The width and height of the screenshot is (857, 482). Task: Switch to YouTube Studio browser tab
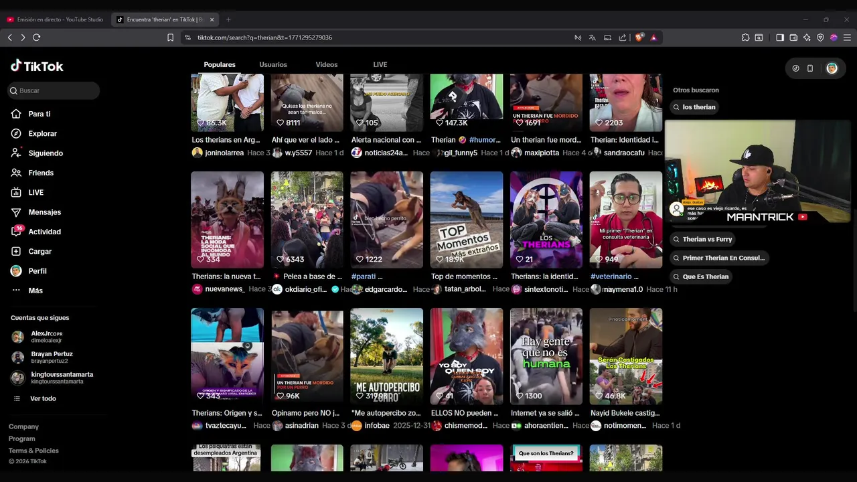pos(56,19)
